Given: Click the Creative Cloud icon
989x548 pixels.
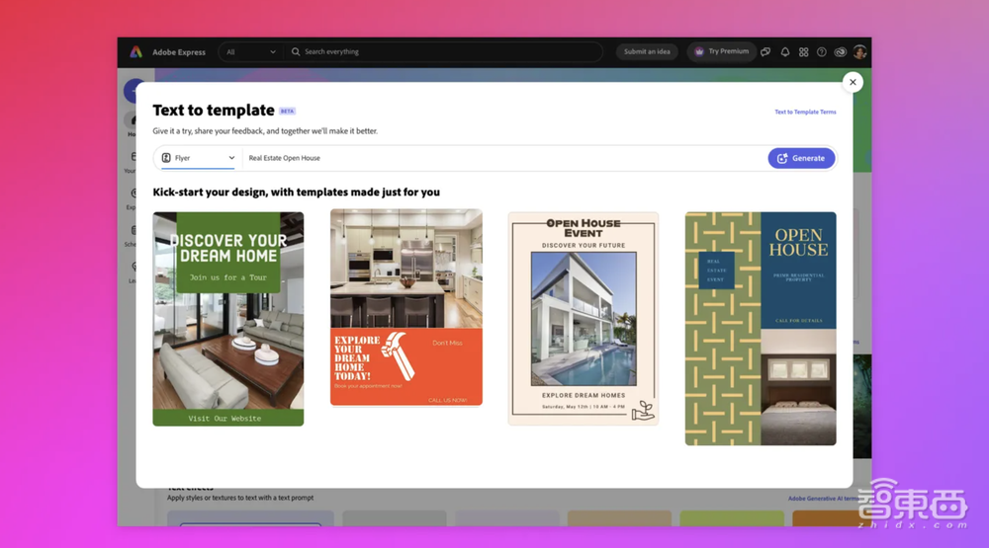Looking at the screenshot, I should pos(841,52).
